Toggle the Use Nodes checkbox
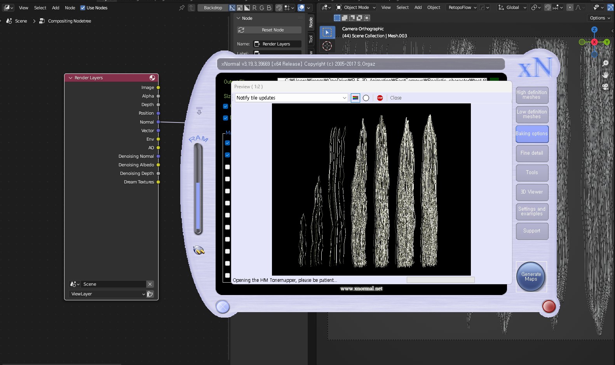Viewport: 615px width, 365px height. (x=83, y=8)
